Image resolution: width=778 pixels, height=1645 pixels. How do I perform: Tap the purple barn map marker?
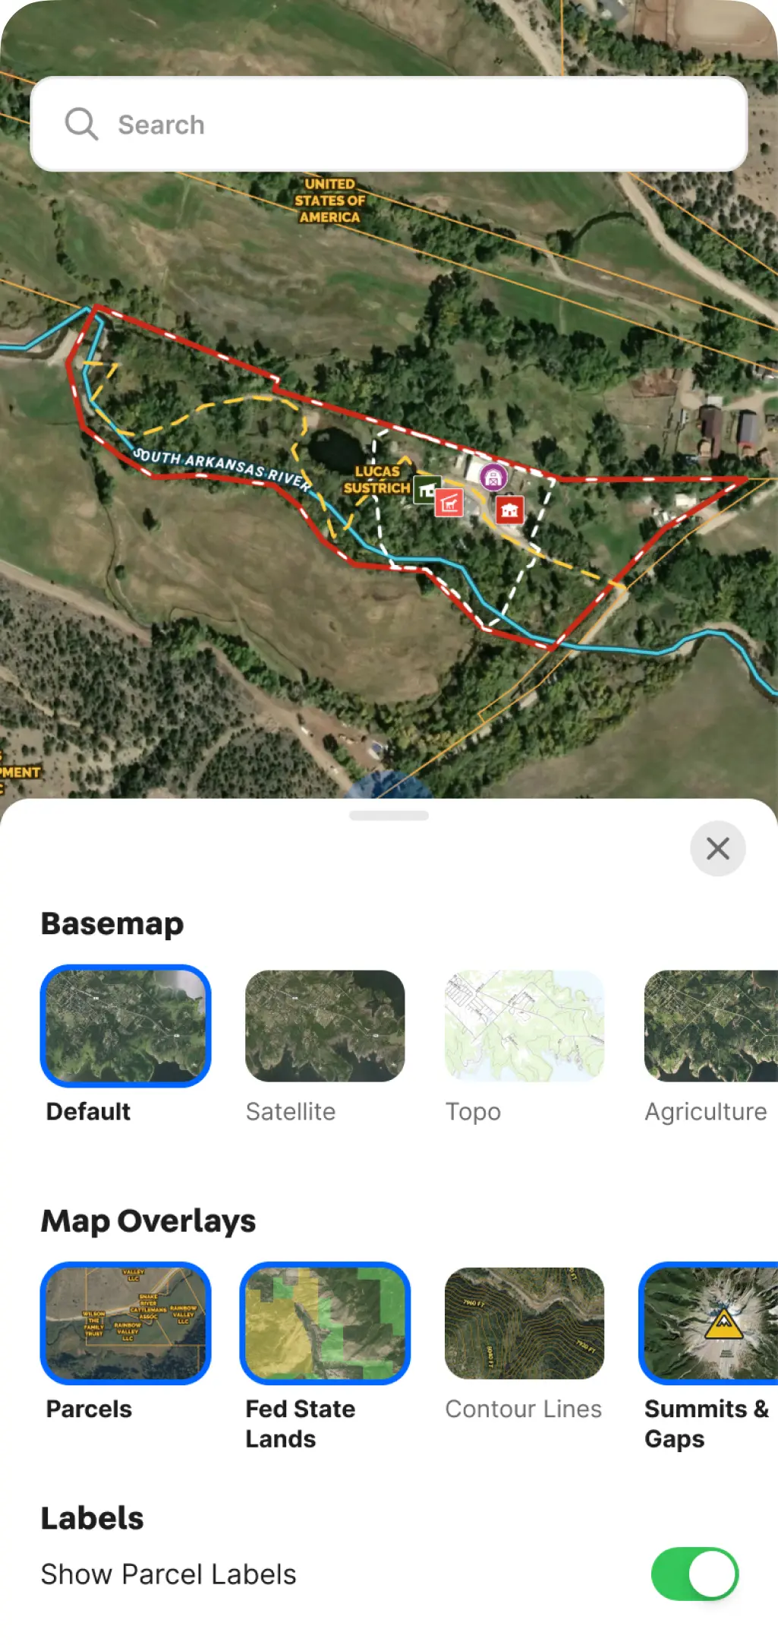493,478
